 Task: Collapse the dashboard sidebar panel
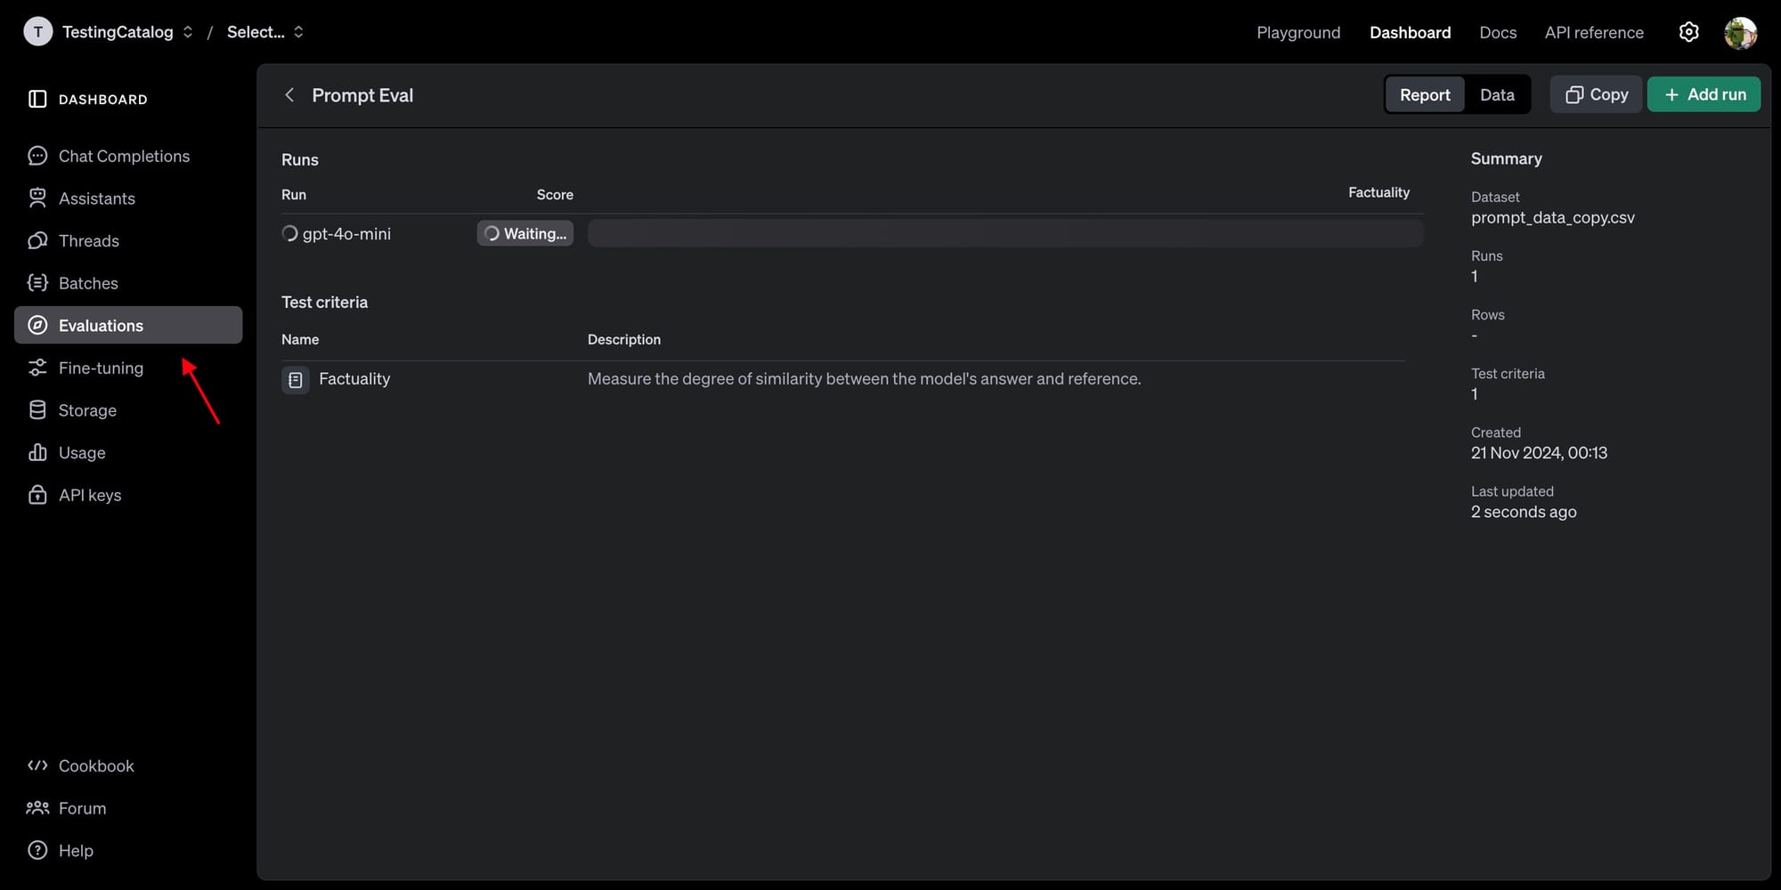(x=37, y=98)
